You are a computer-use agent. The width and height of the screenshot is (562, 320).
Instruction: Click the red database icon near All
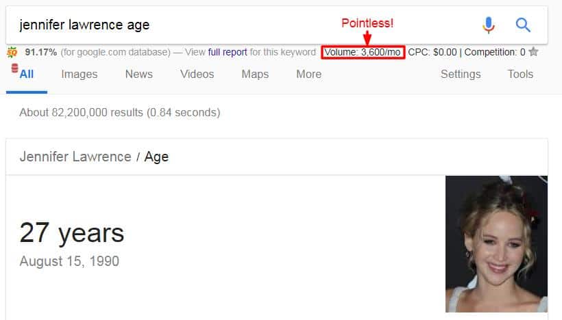(x=14, y=68)
